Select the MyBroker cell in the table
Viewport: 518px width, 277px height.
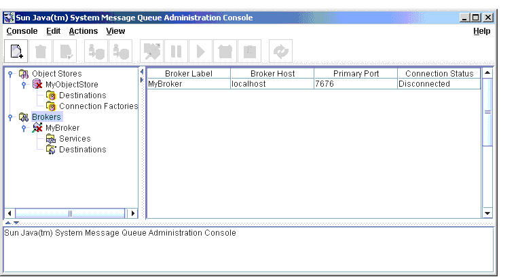click(188, 84)
